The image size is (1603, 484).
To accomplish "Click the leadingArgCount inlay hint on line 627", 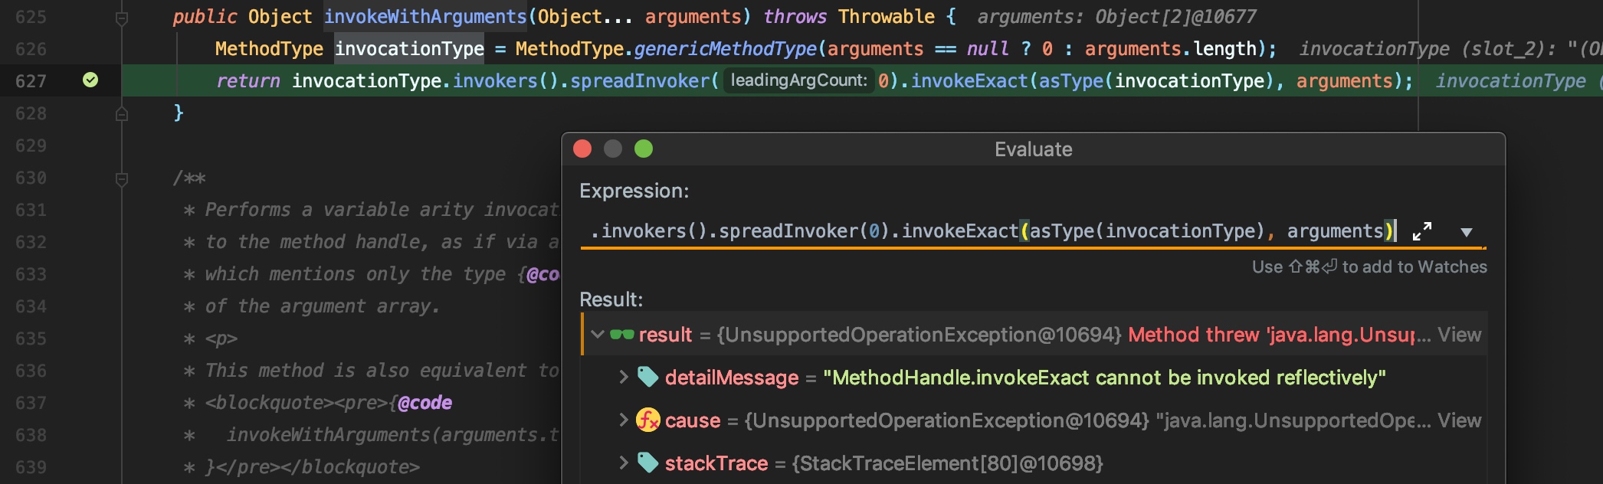I will point(798,80).
